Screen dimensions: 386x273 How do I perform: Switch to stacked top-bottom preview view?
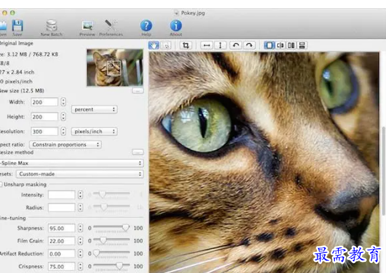pyautogui.click(x=302, y=45)
